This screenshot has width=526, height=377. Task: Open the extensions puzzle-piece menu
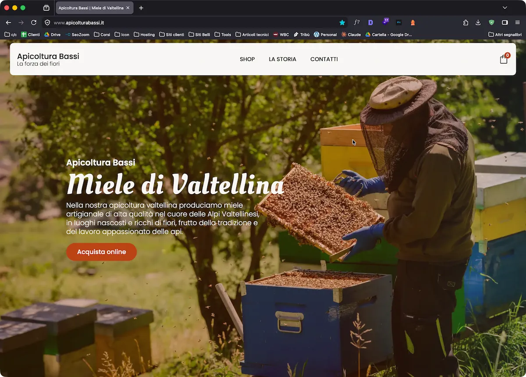(x=466, y=22)
